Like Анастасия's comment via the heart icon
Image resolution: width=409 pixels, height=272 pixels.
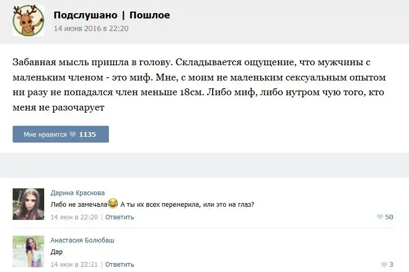pyautogui.click(x=384, y=264)
